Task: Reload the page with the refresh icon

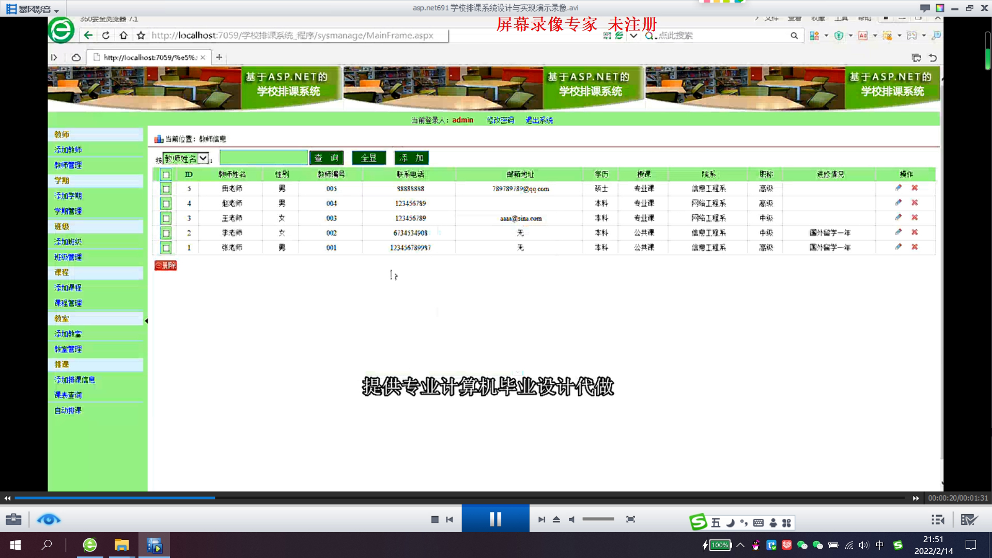Action: [106, 35]
